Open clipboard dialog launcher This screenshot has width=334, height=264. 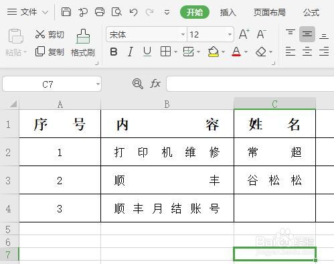coord(97,64)
